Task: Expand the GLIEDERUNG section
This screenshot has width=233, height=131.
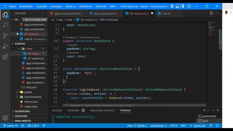Action: (22, 111)
